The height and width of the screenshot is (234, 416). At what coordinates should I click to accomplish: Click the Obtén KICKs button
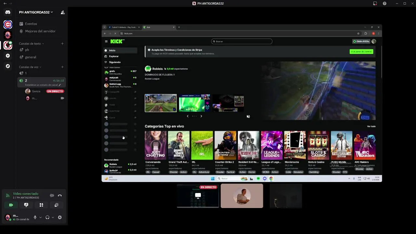pos(361,41)
